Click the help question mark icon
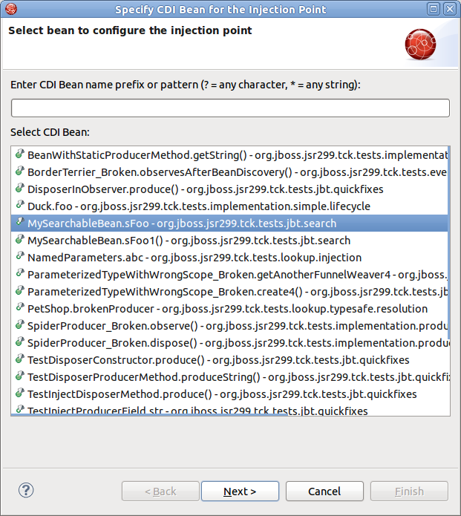The width and height of the screenshot is (461, 516). click(26, 491)
